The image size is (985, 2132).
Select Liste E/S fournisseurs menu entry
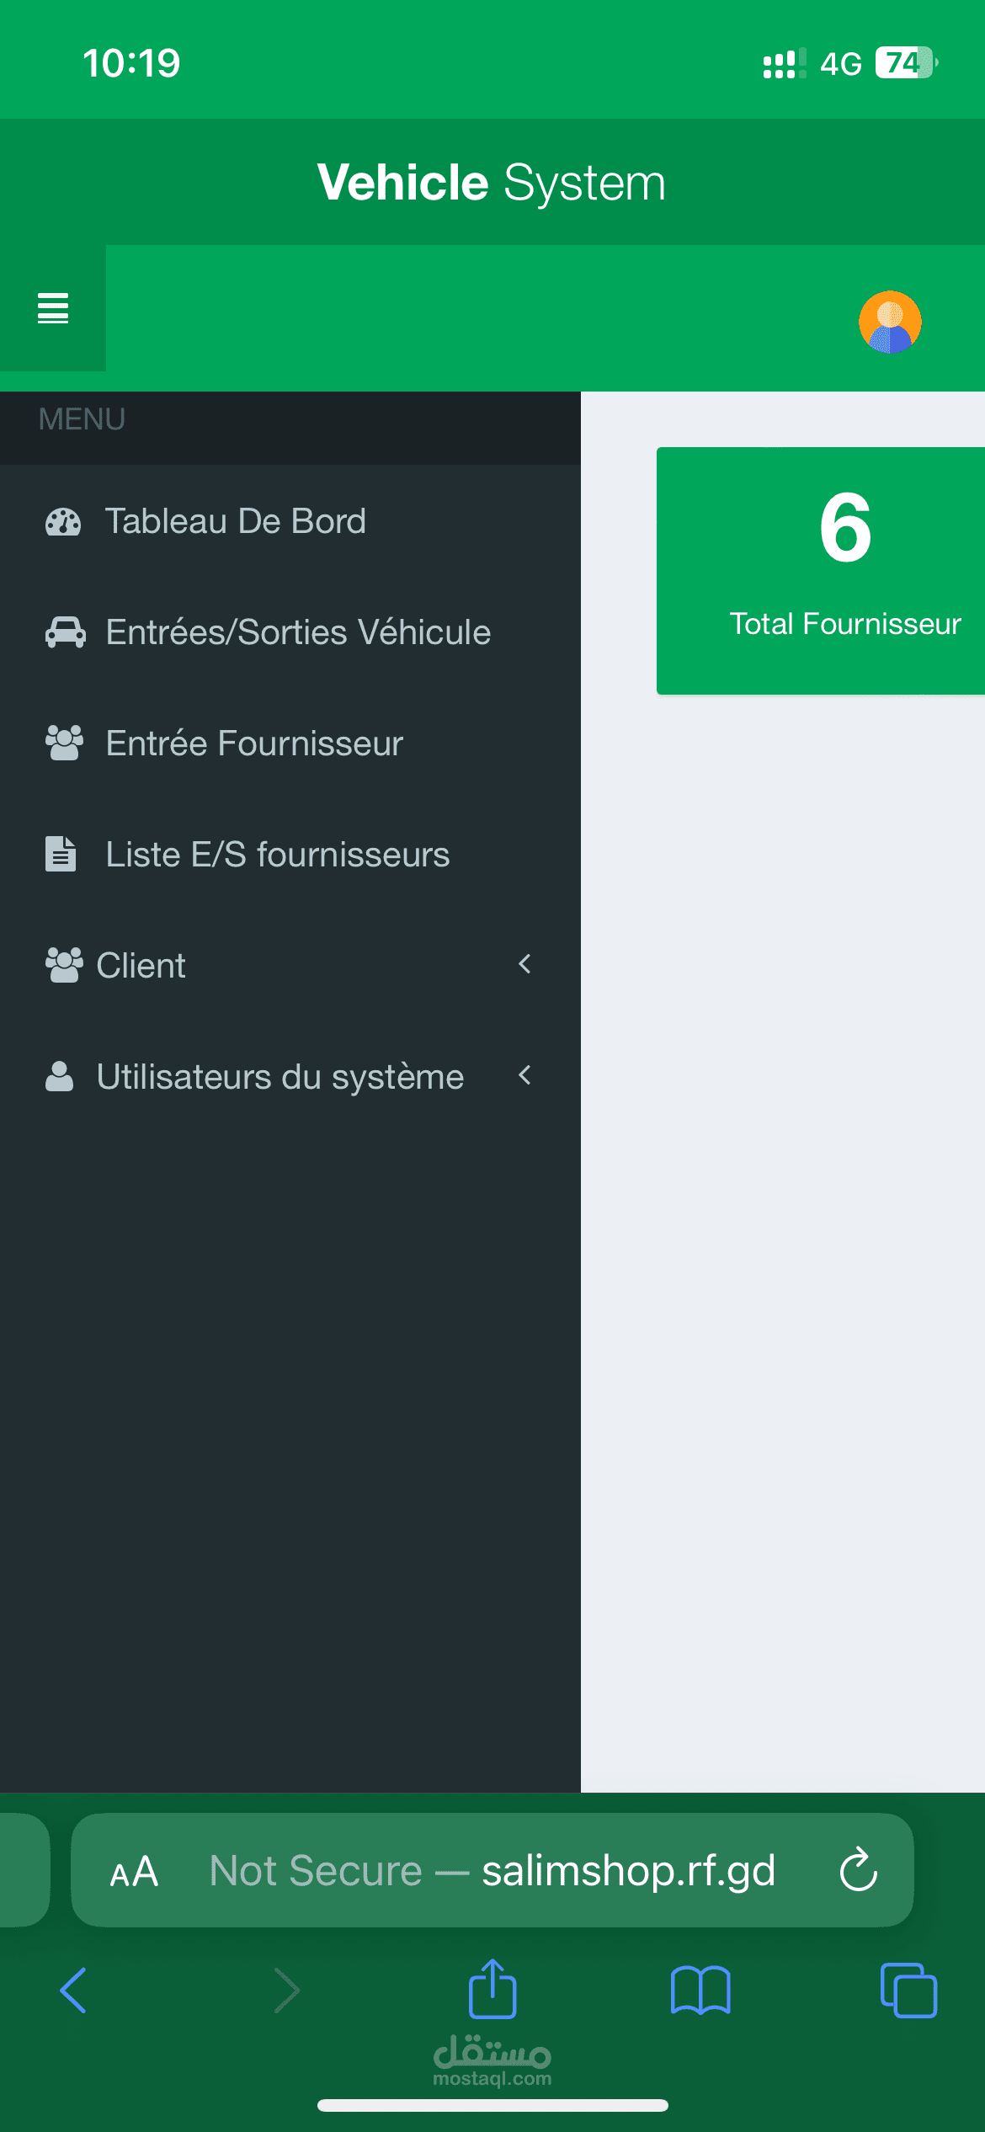click(x=290, y=855)
